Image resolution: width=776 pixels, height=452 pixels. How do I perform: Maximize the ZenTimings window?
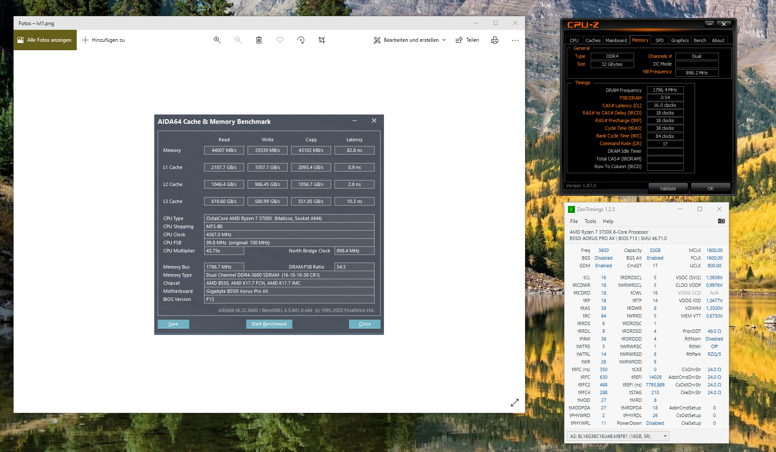click(x=699, y=209)
